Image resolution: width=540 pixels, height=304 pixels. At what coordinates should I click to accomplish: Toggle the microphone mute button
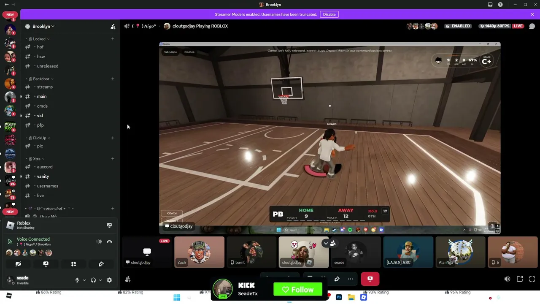[x=77, y=280]
